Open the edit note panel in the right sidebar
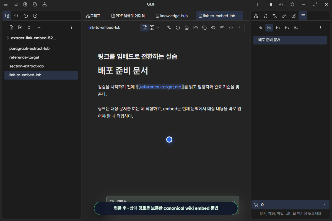 click(294, 16)
